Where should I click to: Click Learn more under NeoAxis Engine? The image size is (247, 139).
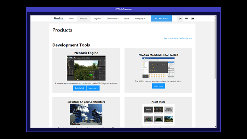point(93,88)
